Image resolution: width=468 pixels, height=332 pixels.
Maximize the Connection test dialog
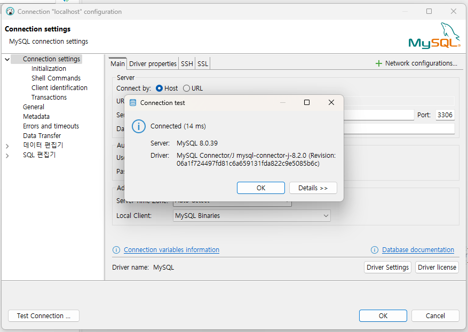point(306,102)
